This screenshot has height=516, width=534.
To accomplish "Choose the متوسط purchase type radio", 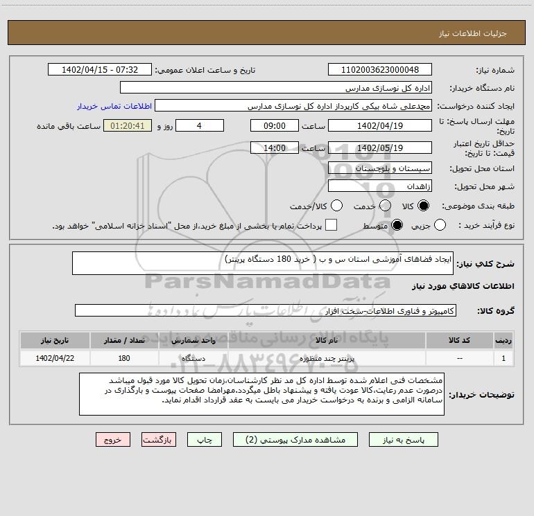I will click(x=397, y=225).
